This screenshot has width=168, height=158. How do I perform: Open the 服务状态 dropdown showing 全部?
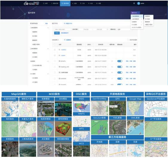pyautogui.click(x=125, y=29)
